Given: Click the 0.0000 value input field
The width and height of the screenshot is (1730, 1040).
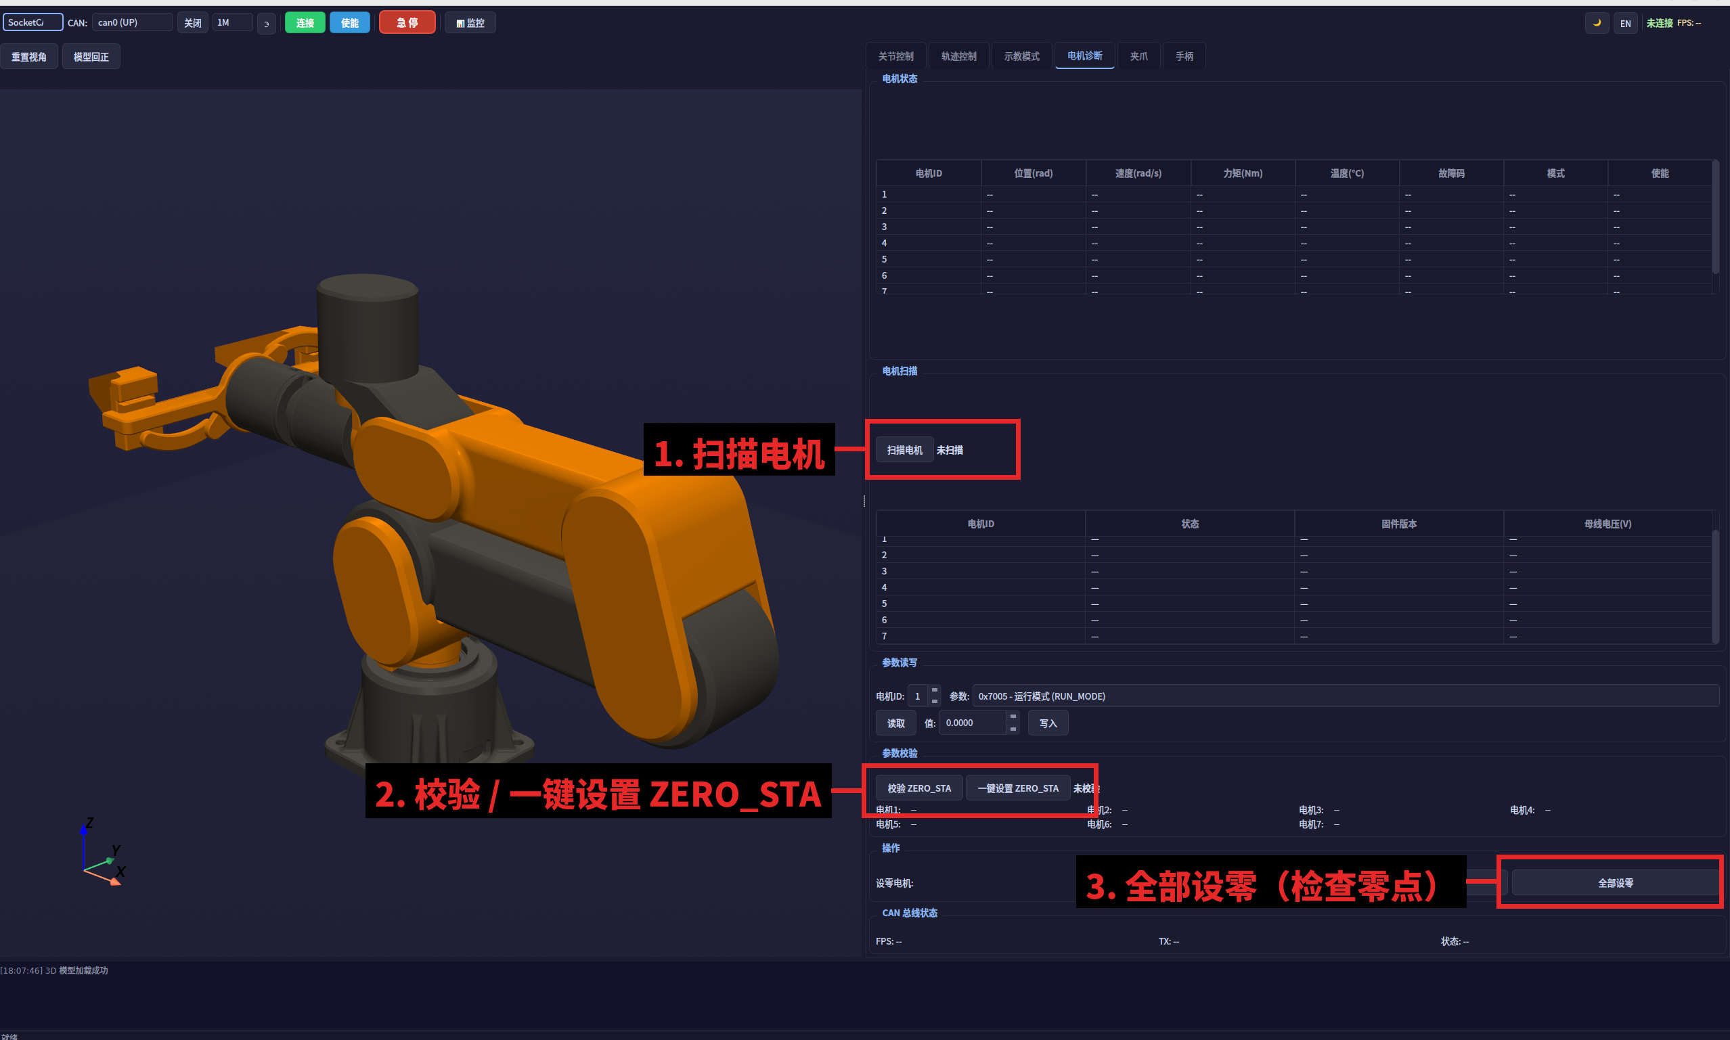Looking at the screenshot, I should [x=974, y=723].
